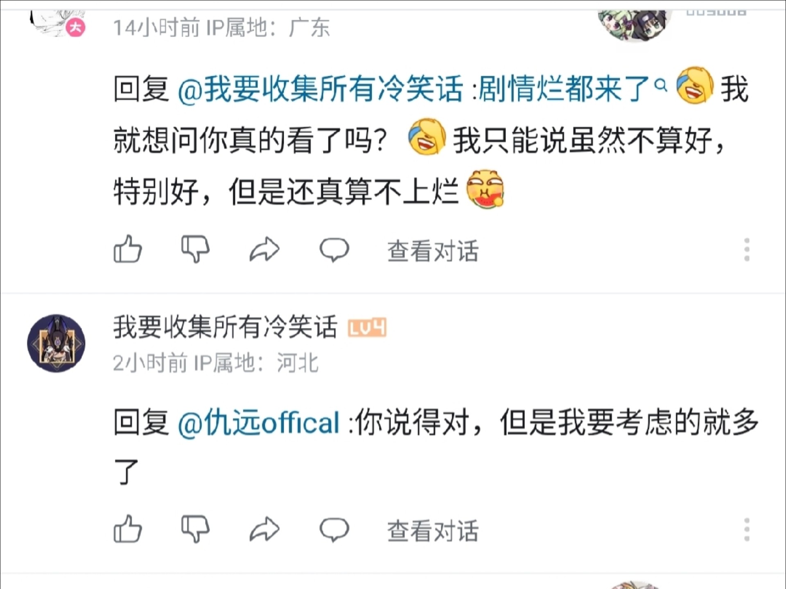This screenshot has height=589, width=786.
Task: Tap the top-left avatar with pink badge
Action: [x=57, y=23]
